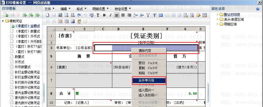
Task: Select column header A in the grid
Action: pos(65,29)
